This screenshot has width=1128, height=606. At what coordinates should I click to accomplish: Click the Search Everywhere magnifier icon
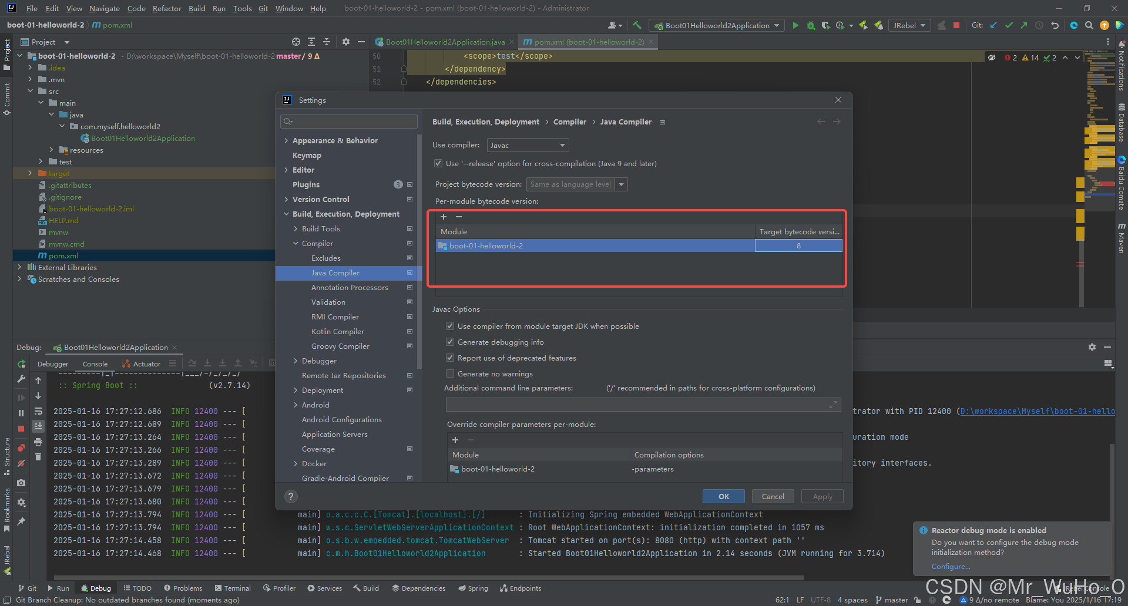click(1089, 25)
